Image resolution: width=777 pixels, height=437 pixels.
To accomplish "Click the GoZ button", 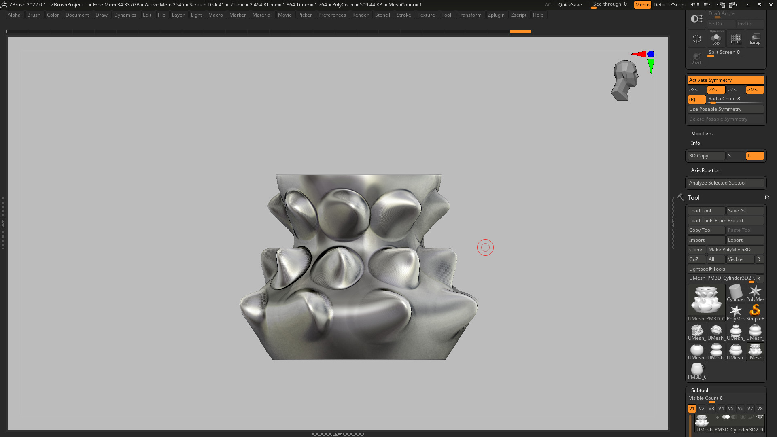I will [x=696, y=259].
